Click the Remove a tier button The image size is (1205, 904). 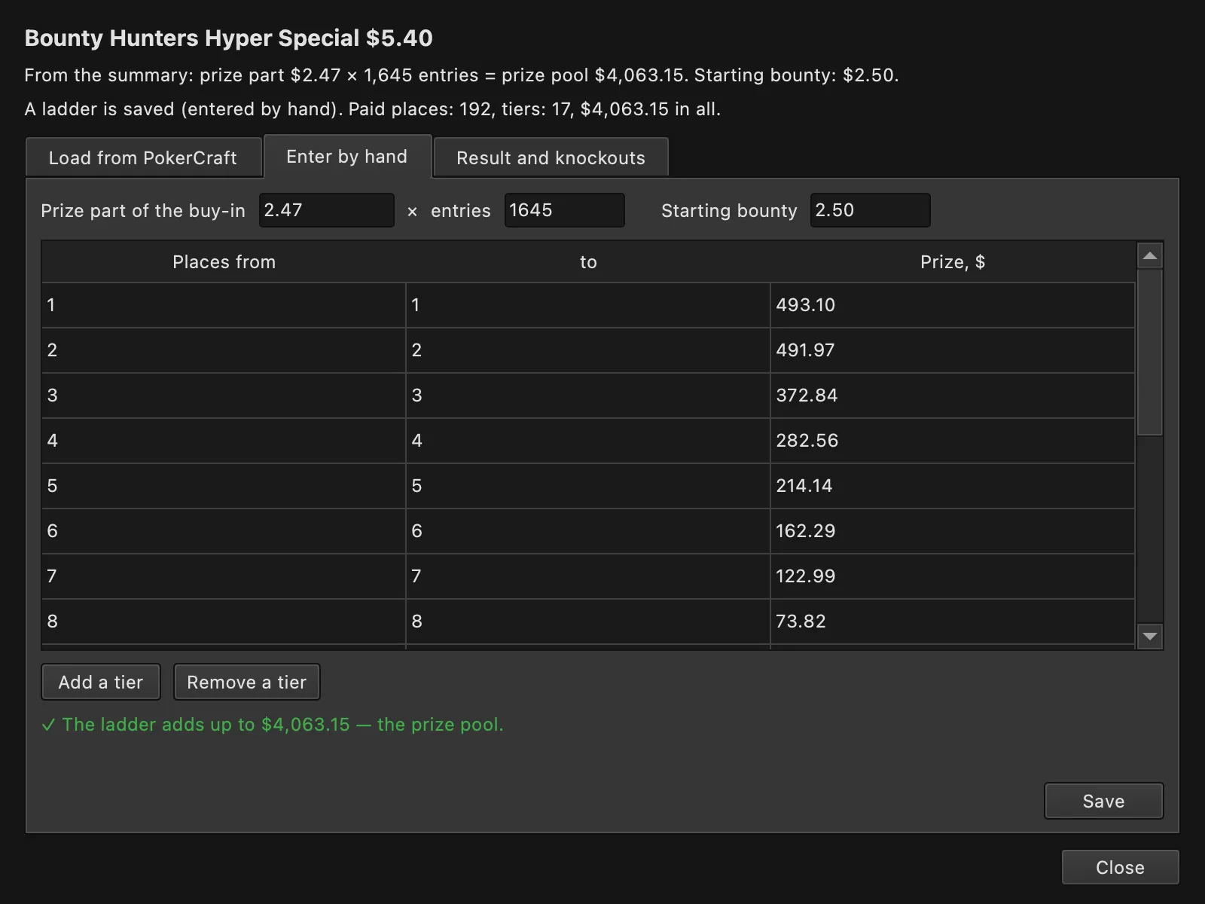pos(246,682)
